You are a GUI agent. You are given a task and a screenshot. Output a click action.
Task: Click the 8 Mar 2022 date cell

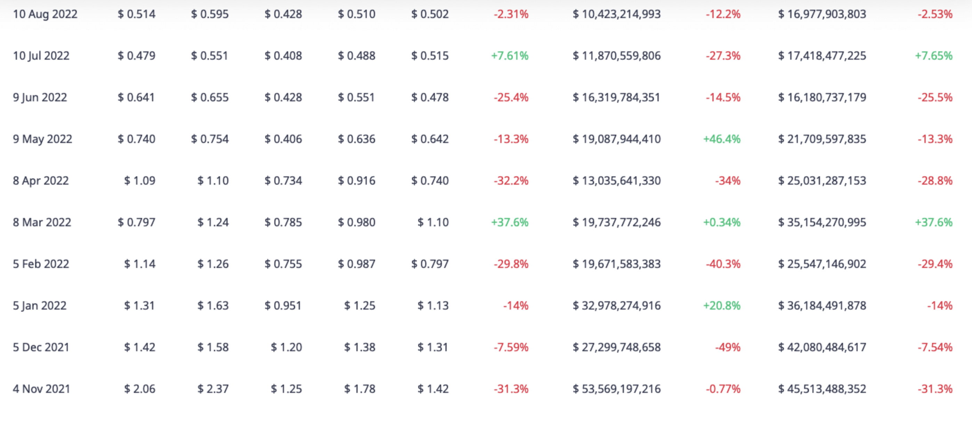(42, 222)
